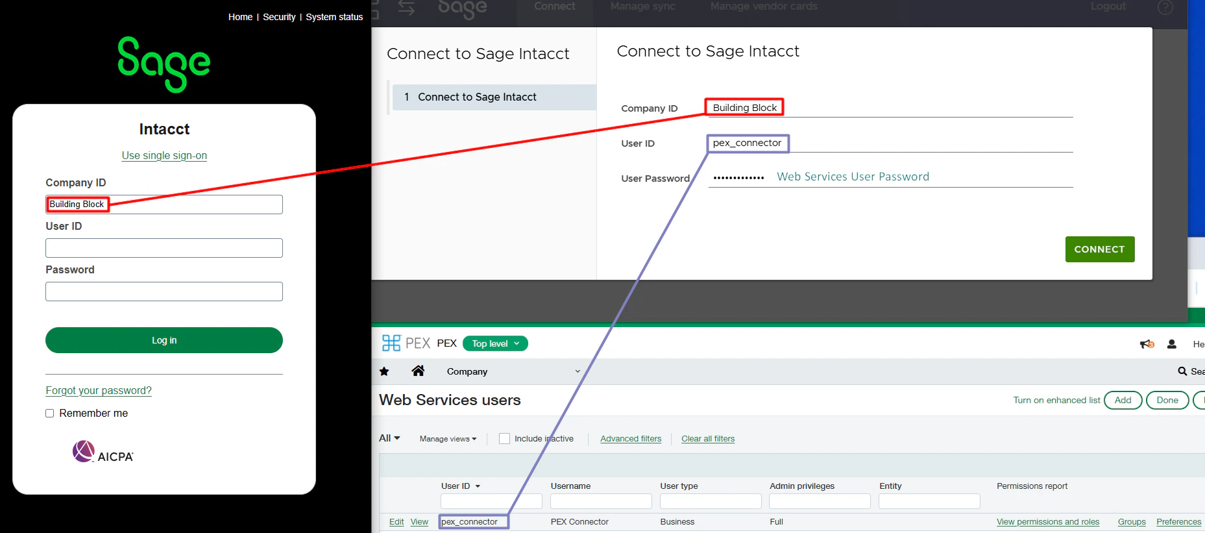Viewport: 1205px width, 533px height.
Task: Click the Full admin privileges cell
Action: point(777,522)
